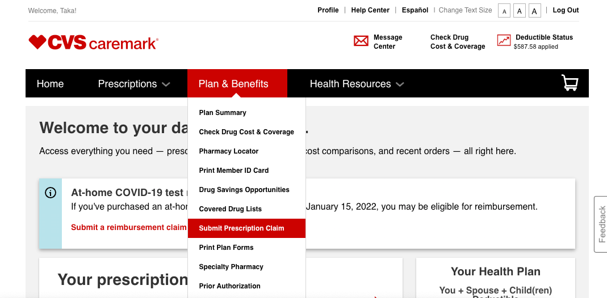Click the Deductible Status chart icon
The width and height of the screenshot is (607, 298).
tap(504, 40)
